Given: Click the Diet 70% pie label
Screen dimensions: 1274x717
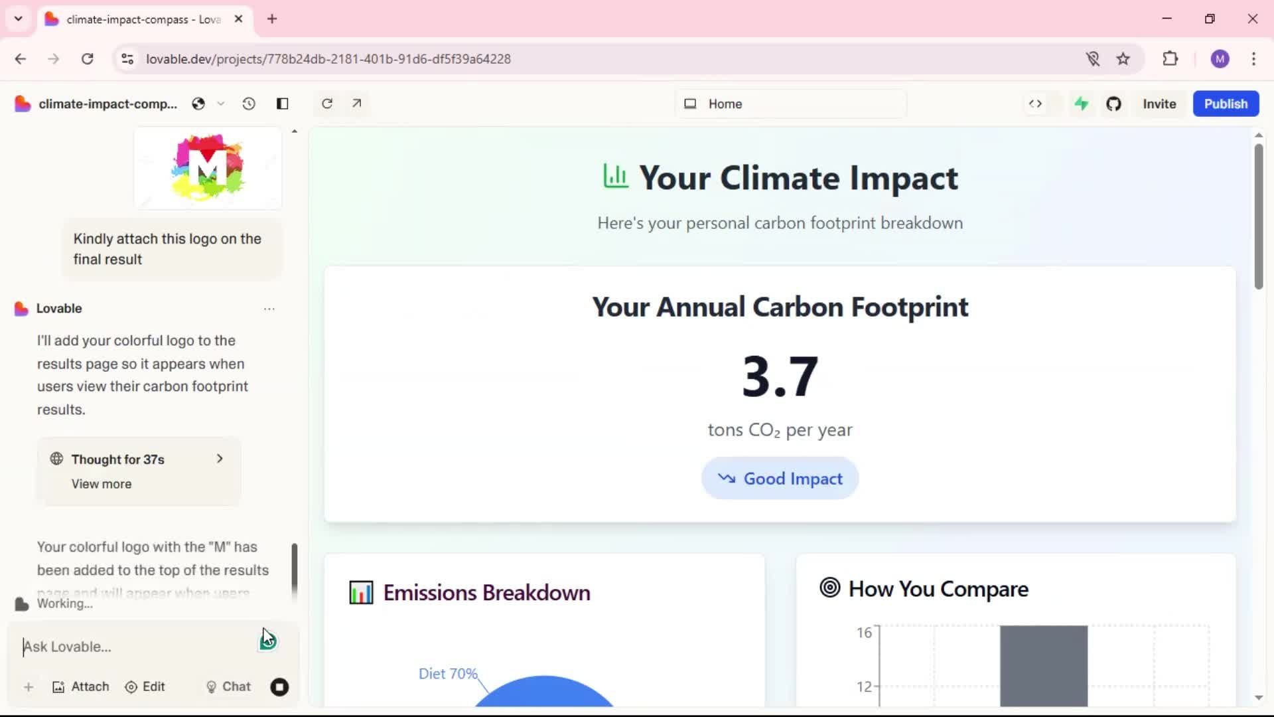Looking at the screenshot, I should [448, 674].
